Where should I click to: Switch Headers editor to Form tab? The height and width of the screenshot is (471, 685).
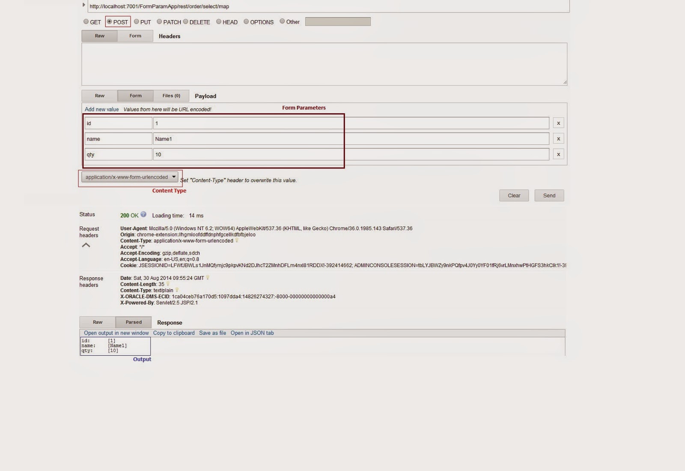click(135, 36)
